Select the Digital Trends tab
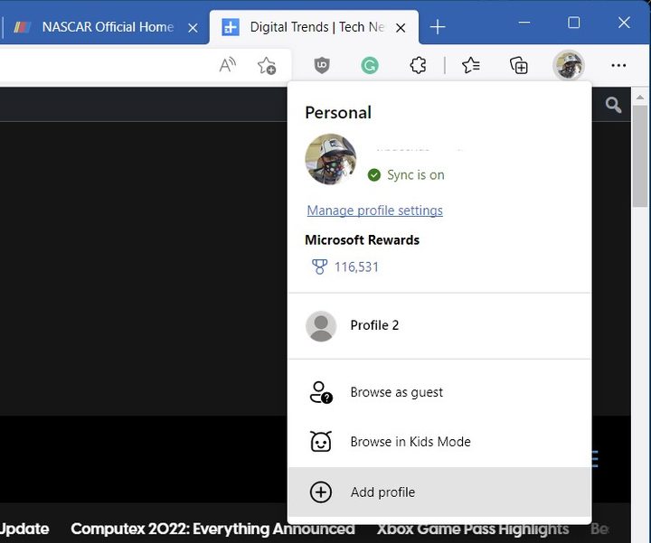Screen dimensions: 651x543 tap(315, 27)
